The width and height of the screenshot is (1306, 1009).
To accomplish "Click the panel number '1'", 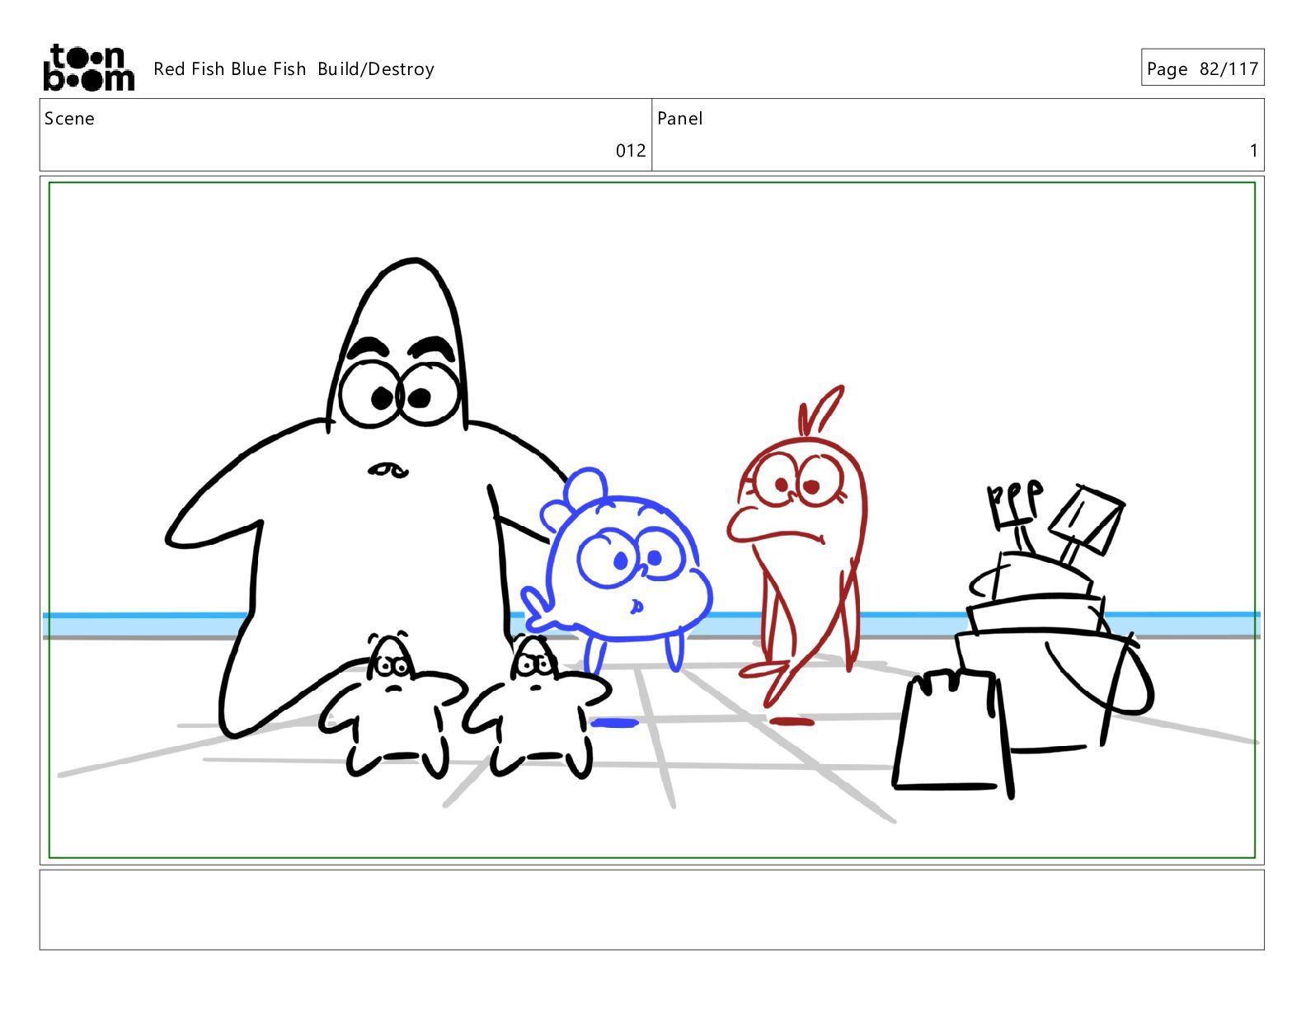I will (x=1253, y=151).
